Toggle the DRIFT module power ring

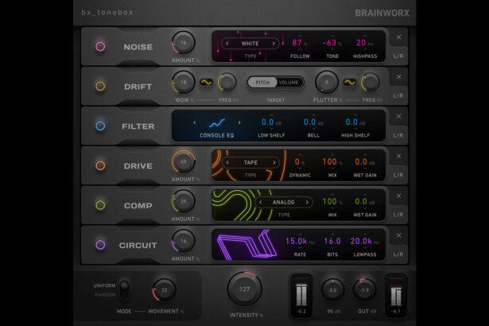[100, 86]
